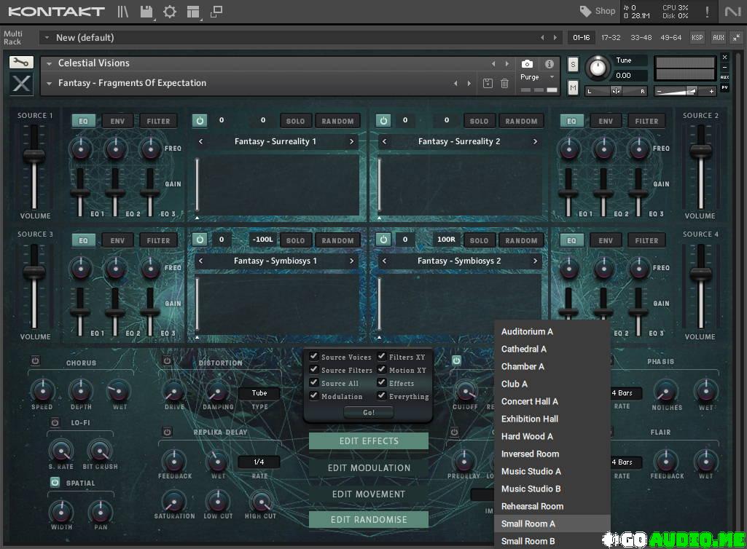Click the Native Instruments NI logo

732,12
